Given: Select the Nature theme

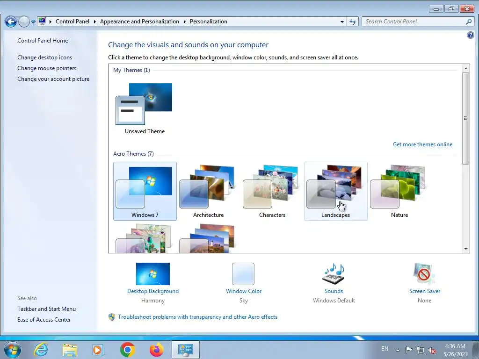Looking at the screenshot, I should pyautogui.click(x=399, y=191).
